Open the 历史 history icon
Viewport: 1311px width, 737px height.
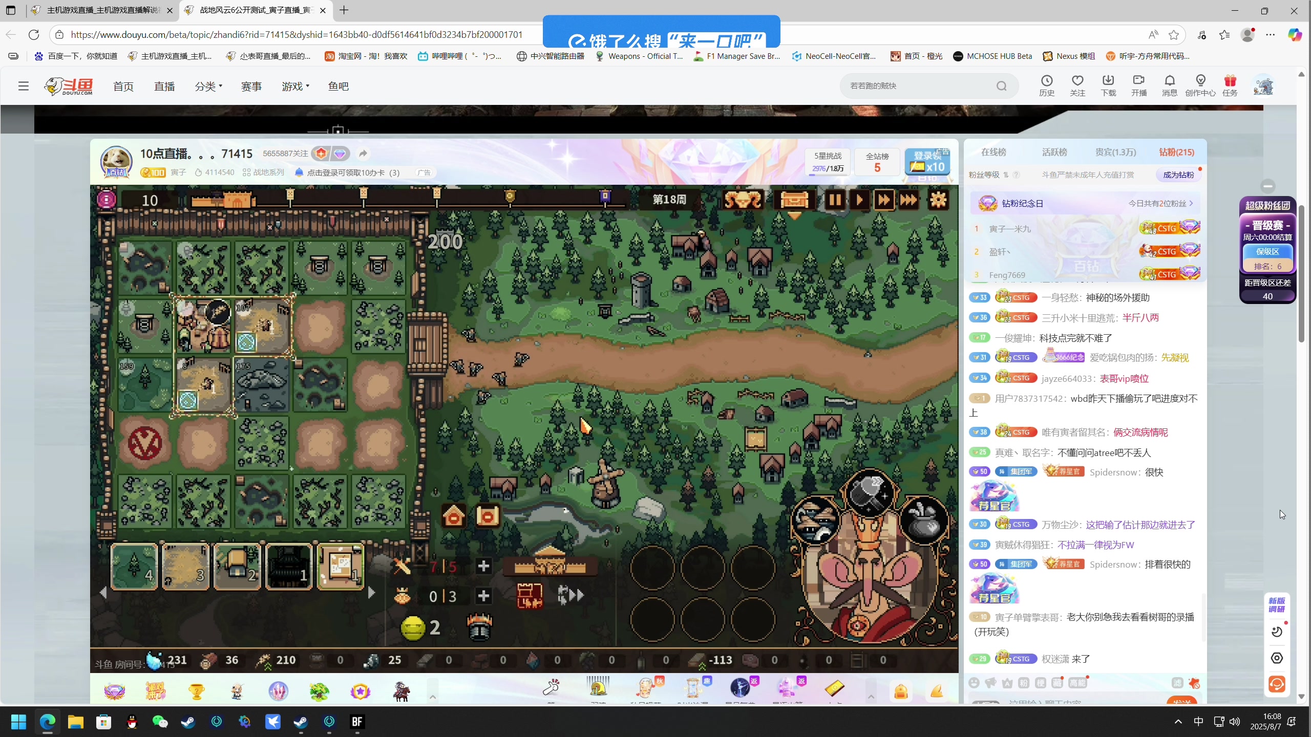(x=1047, y=85)
